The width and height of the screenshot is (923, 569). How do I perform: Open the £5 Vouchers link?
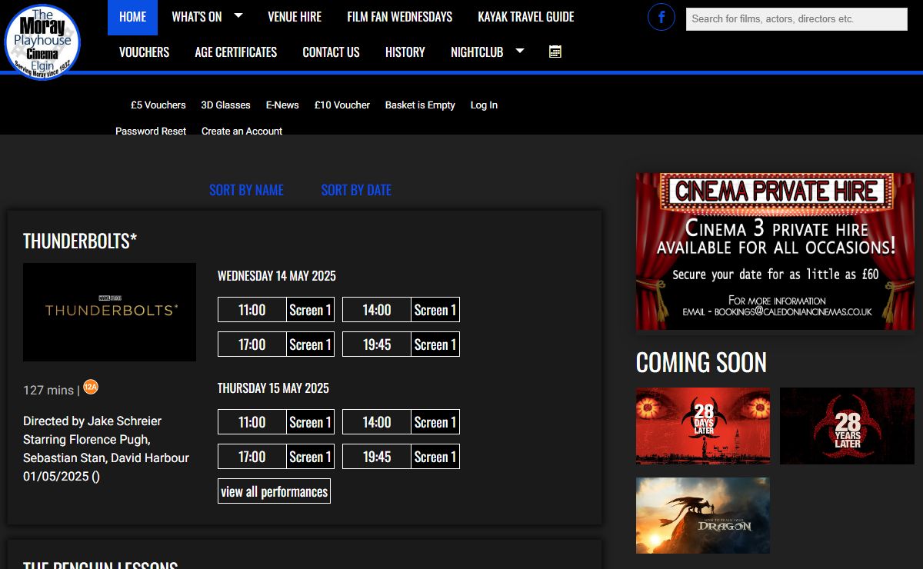158,105
